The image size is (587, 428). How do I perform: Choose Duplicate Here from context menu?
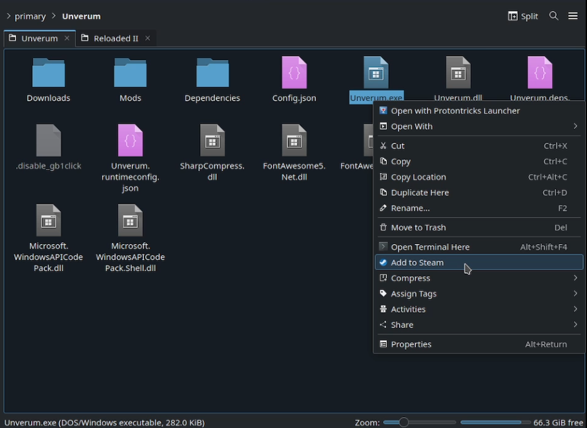[x=479, y=192]
